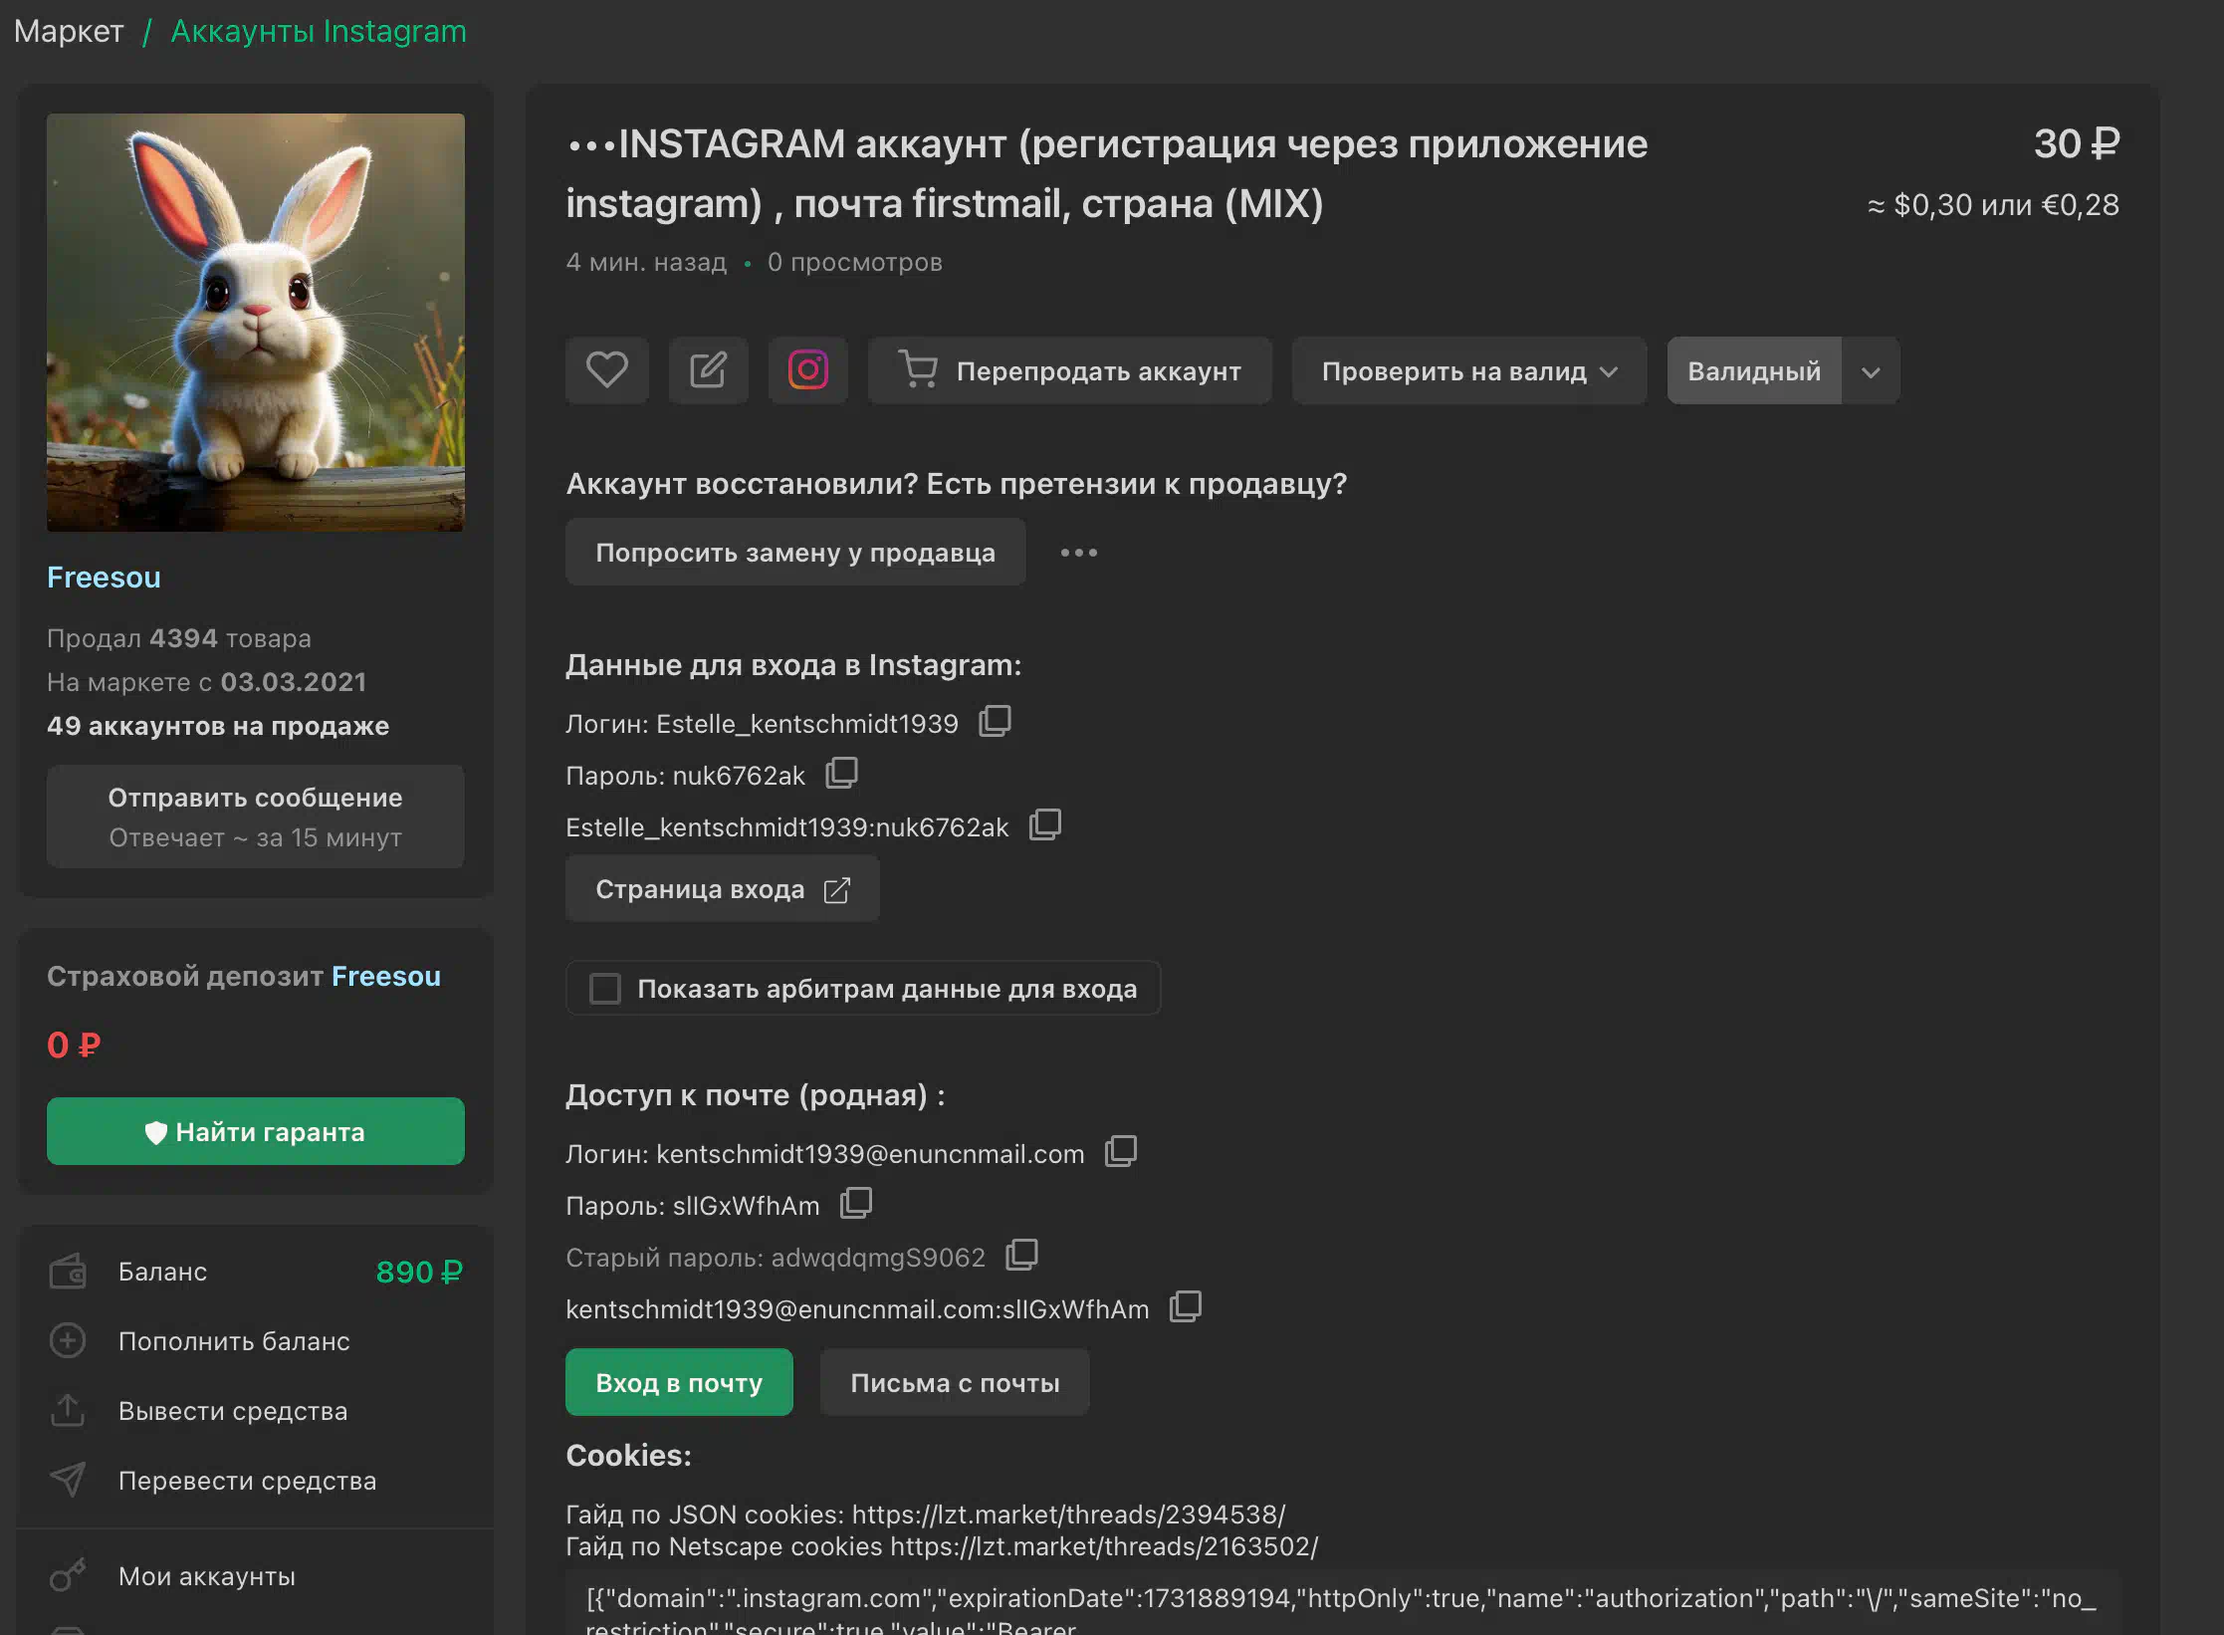Open the dropdown arrow next to Валидный
Image resolution: width=2224 pixels, height=1635 pixels.
point(1871,370)
